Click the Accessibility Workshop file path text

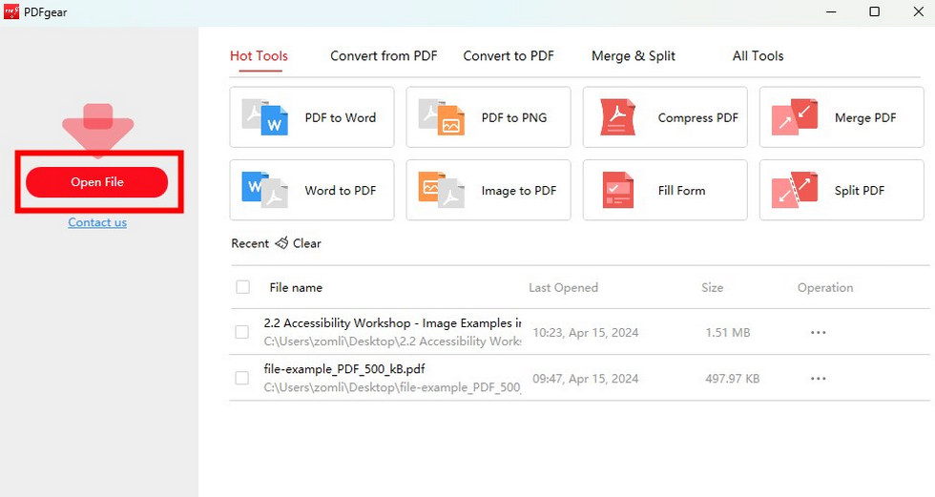coord(392,342)
